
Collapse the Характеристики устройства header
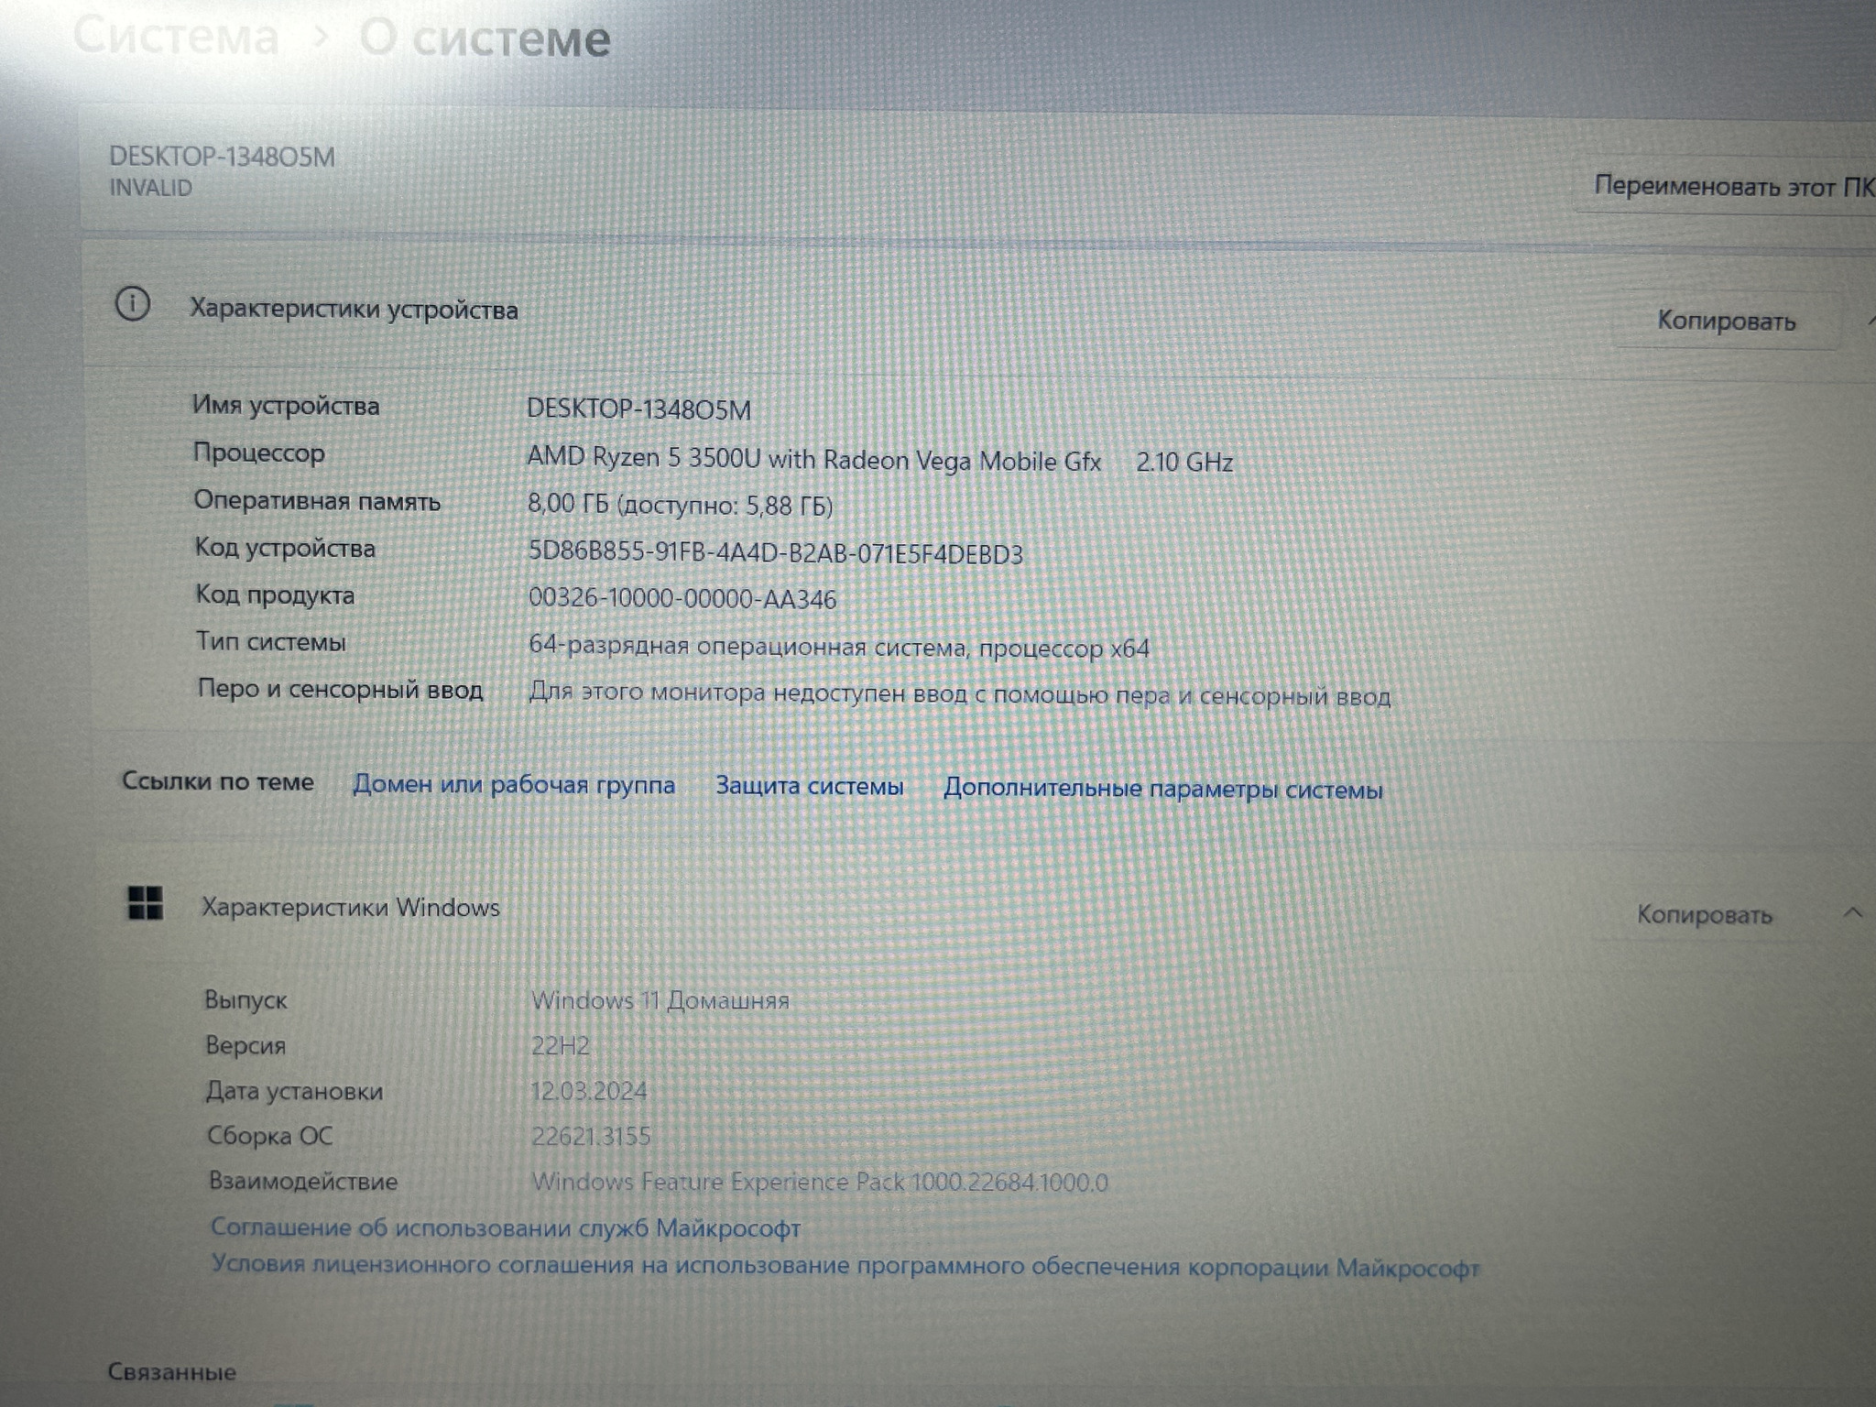point(354,310)
